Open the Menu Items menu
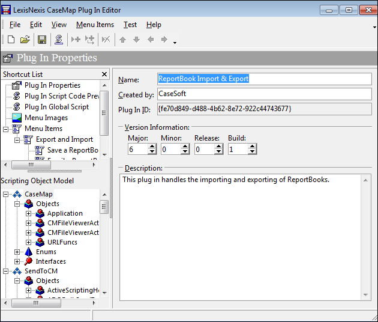The height and width of the screenshot is (322, 378). [95, 25]
